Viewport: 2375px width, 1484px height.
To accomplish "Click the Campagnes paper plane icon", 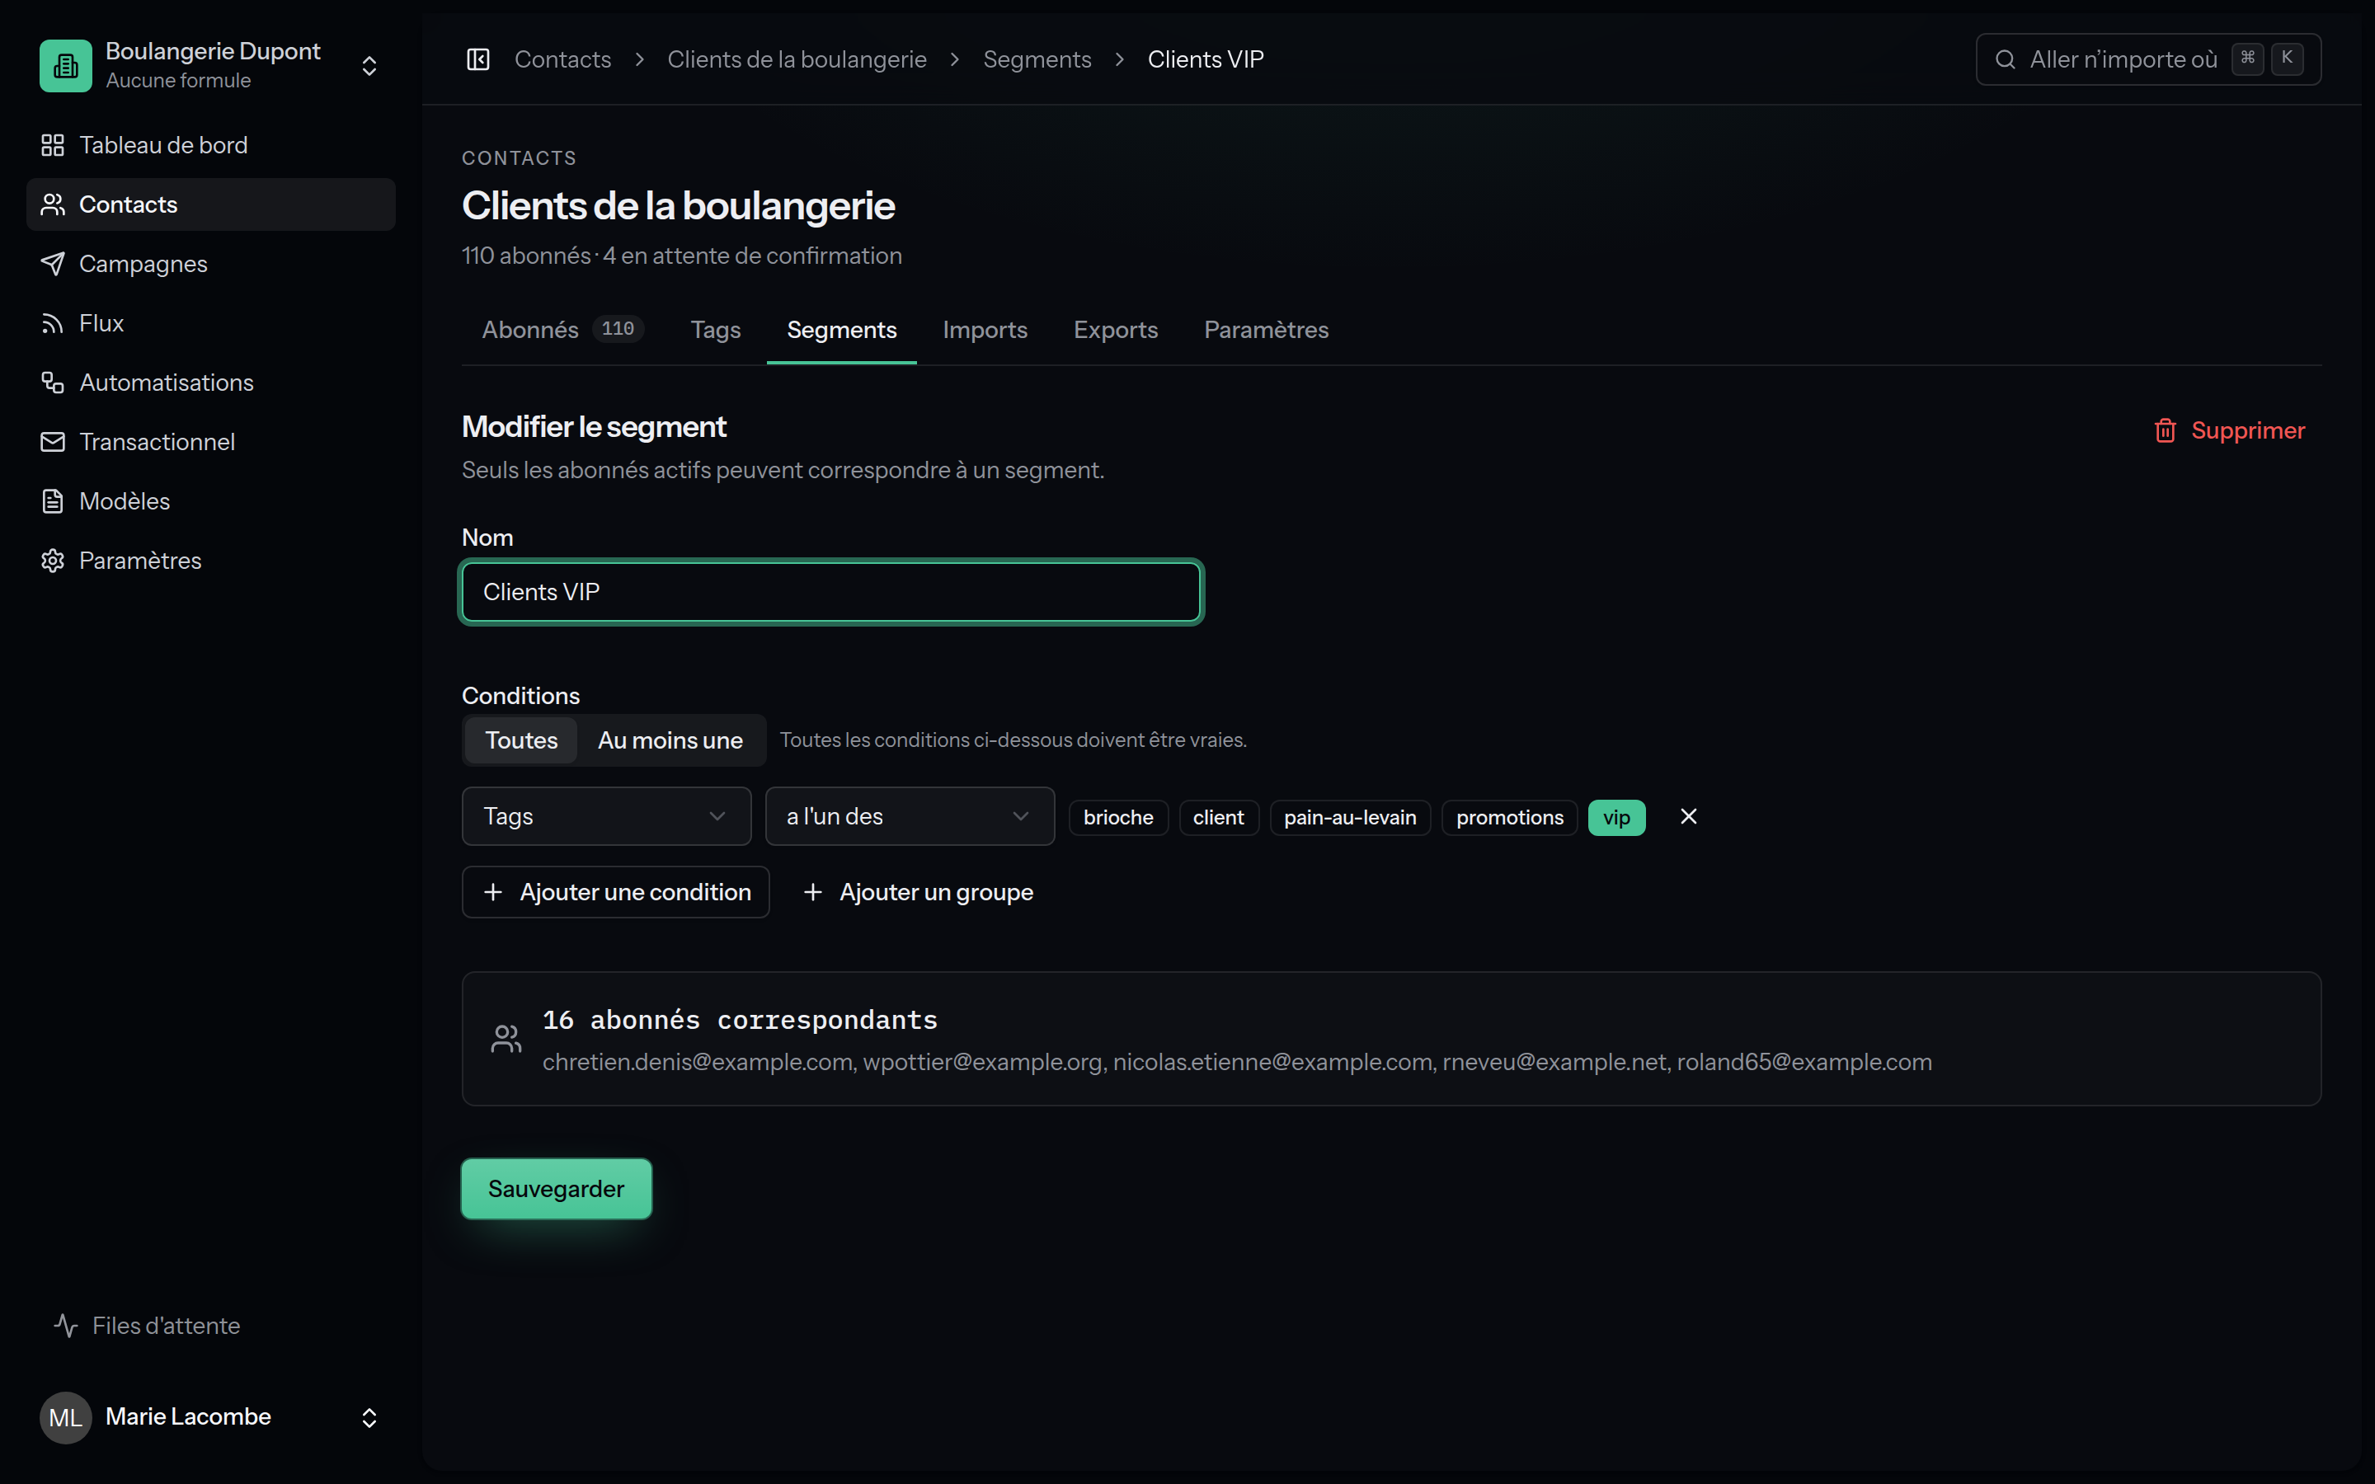I will tap(53, 264).
